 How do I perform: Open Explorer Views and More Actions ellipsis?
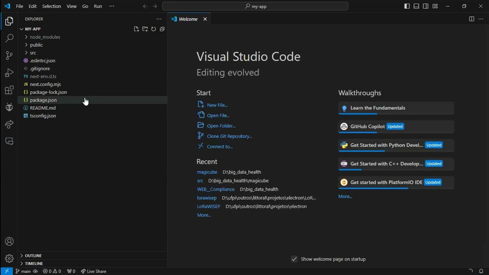point(159,19)
